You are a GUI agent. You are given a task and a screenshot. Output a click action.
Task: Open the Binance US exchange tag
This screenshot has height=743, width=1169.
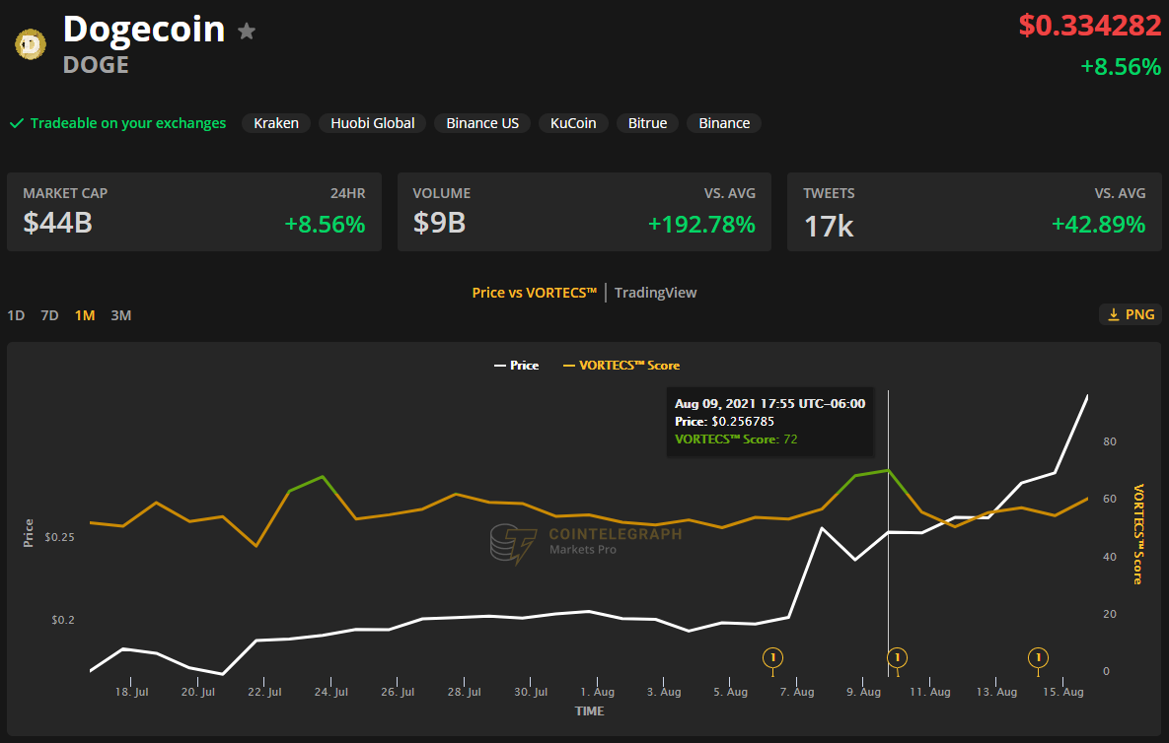(482, 123)
